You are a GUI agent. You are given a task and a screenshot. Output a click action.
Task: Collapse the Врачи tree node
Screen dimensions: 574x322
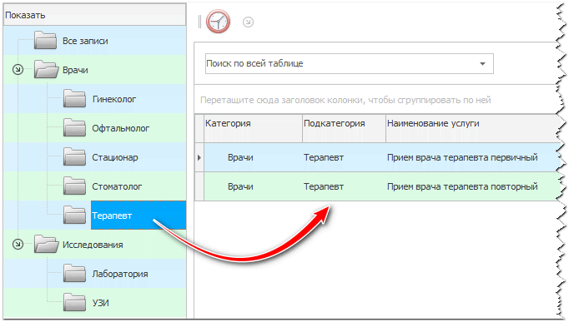[x=18, y=69]
